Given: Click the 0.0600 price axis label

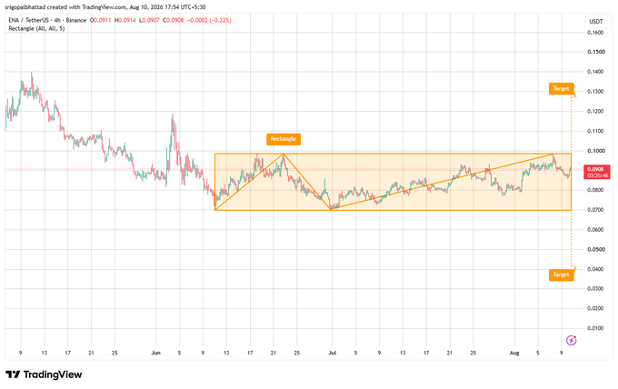Looking at the screenshot, I should [x=595, y=229].
